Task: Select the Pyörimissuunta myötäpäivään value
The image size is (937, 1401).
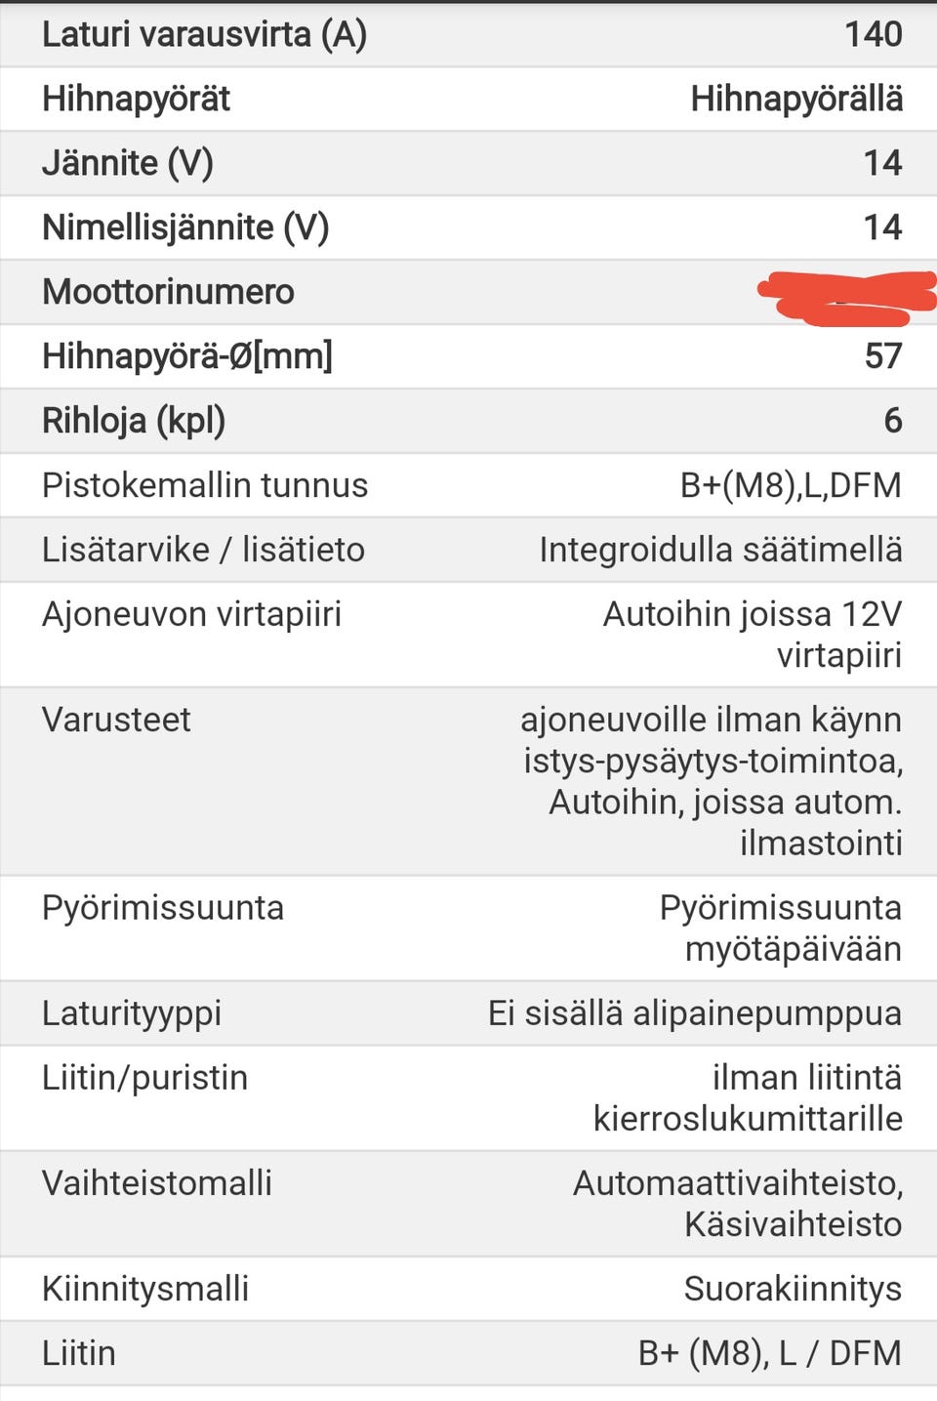Action: click(x=781, y=928)
